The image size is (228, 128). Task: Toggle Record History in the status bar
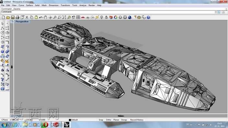click(x=137, y=120)
